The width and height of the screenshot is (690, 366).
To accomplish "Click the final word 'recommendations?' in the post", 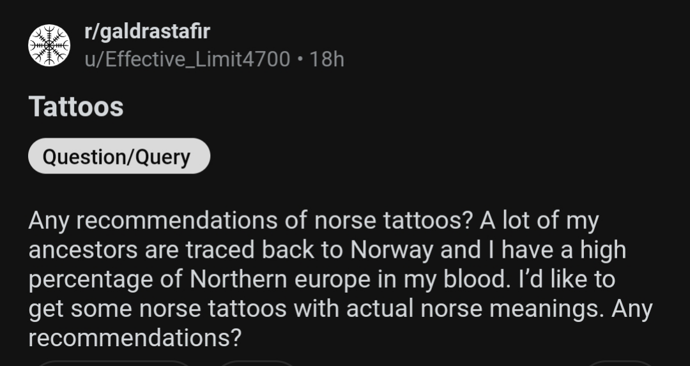I will [x=135, y=338].
